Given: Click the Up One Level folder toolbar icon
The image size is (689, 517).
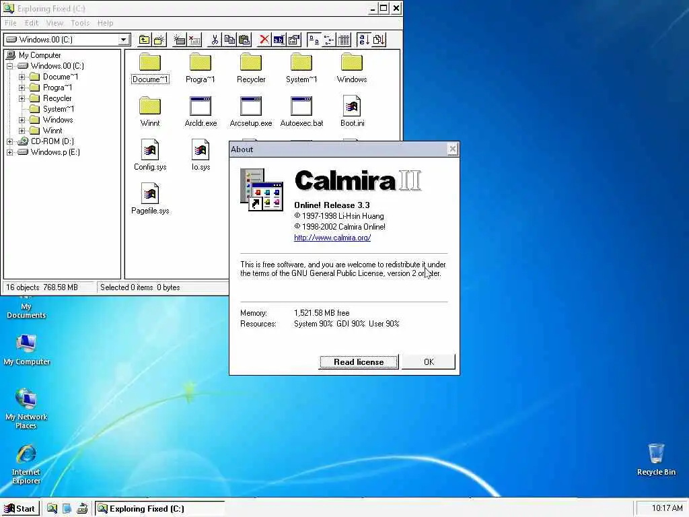Looking at the screenshot, I should 144,40.
